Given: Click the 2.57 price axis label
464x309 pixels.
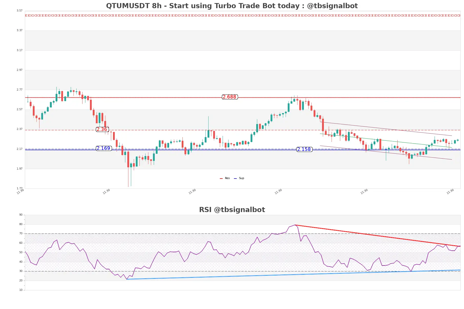Looking at the screenshot, I should (x=19, y=109).
